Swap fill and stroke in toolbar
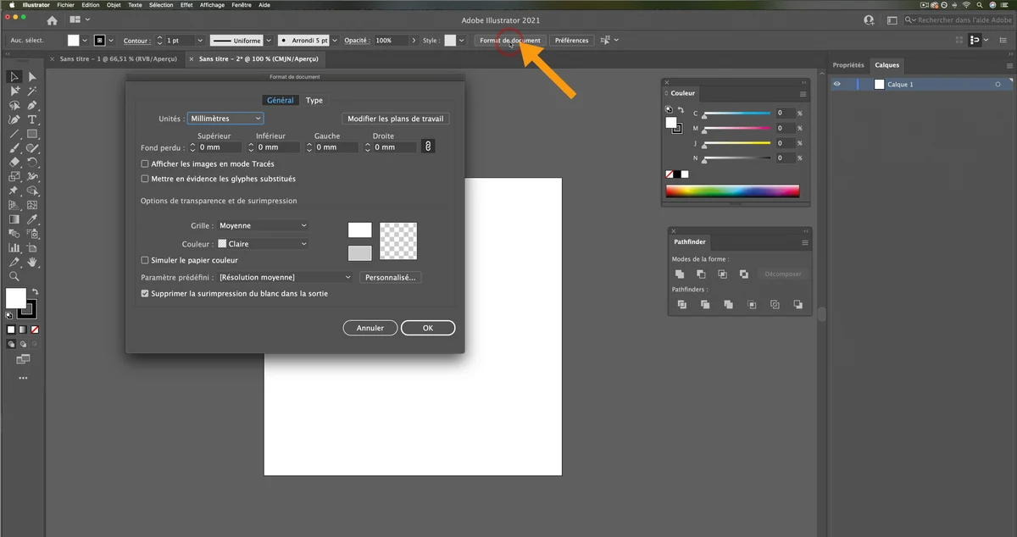 (35, 292)
